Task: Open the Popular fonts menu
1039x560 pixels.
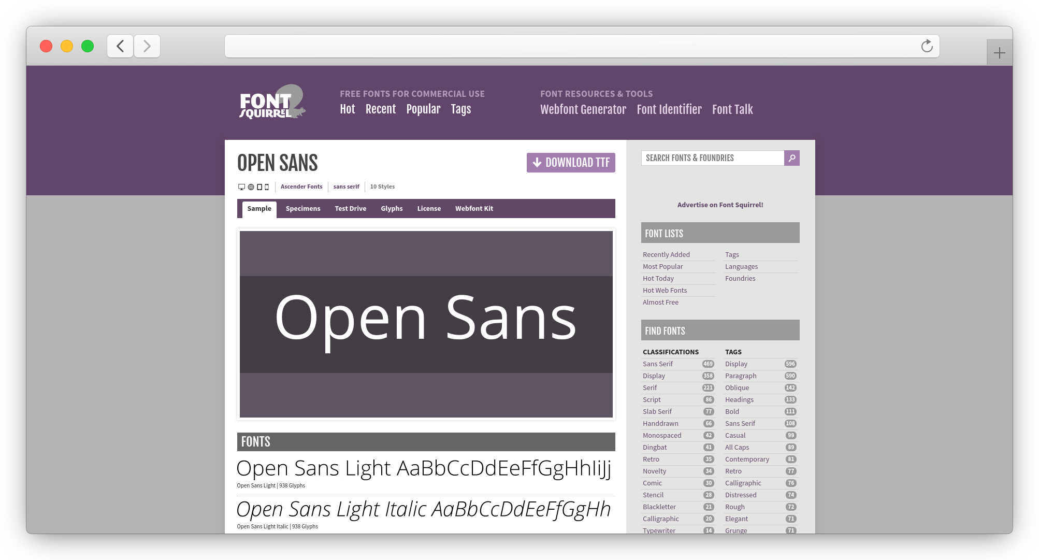Action: (x=423, y=109)
